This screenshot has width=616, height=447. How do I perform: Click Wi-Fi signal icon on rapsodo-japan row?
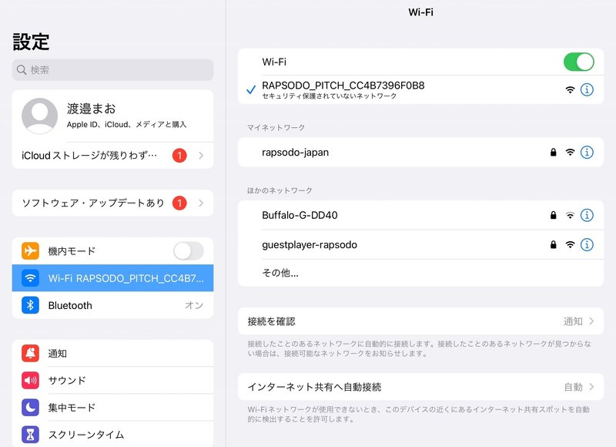pos(570,152)
